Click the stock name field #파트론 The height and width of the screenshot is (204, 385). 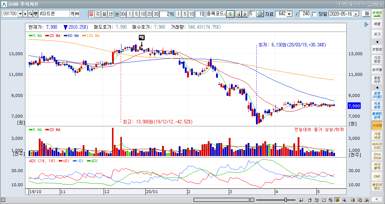[54, 14]
